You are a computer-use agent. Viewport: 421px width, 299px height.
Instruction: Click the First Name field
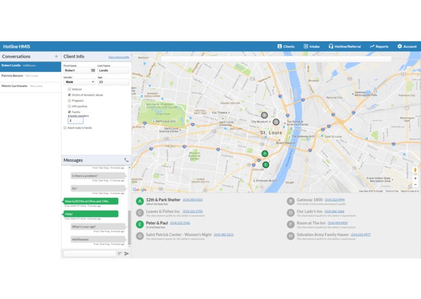click(79, 70)
